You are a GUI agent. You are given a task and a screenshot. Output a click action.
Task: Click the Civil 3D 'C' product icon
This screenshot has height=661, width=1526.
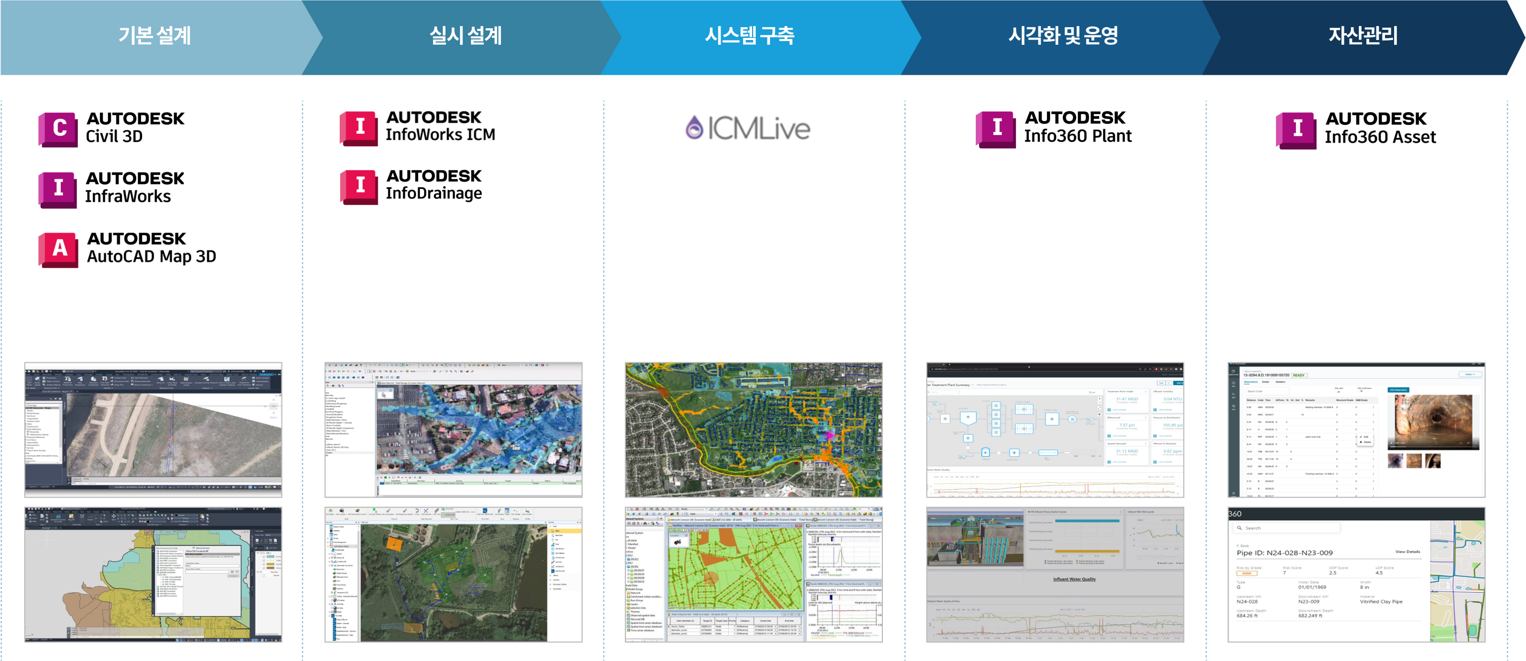(58, 130)
